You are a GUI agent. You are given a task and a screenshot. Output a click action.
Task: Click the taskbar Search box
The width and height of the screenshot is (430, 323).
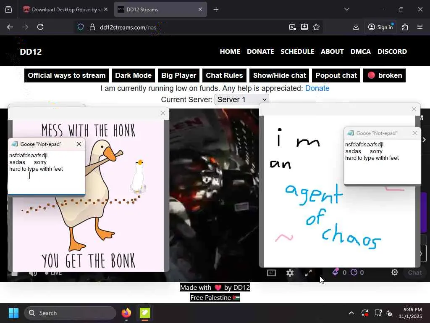click(x=70, y=313)
